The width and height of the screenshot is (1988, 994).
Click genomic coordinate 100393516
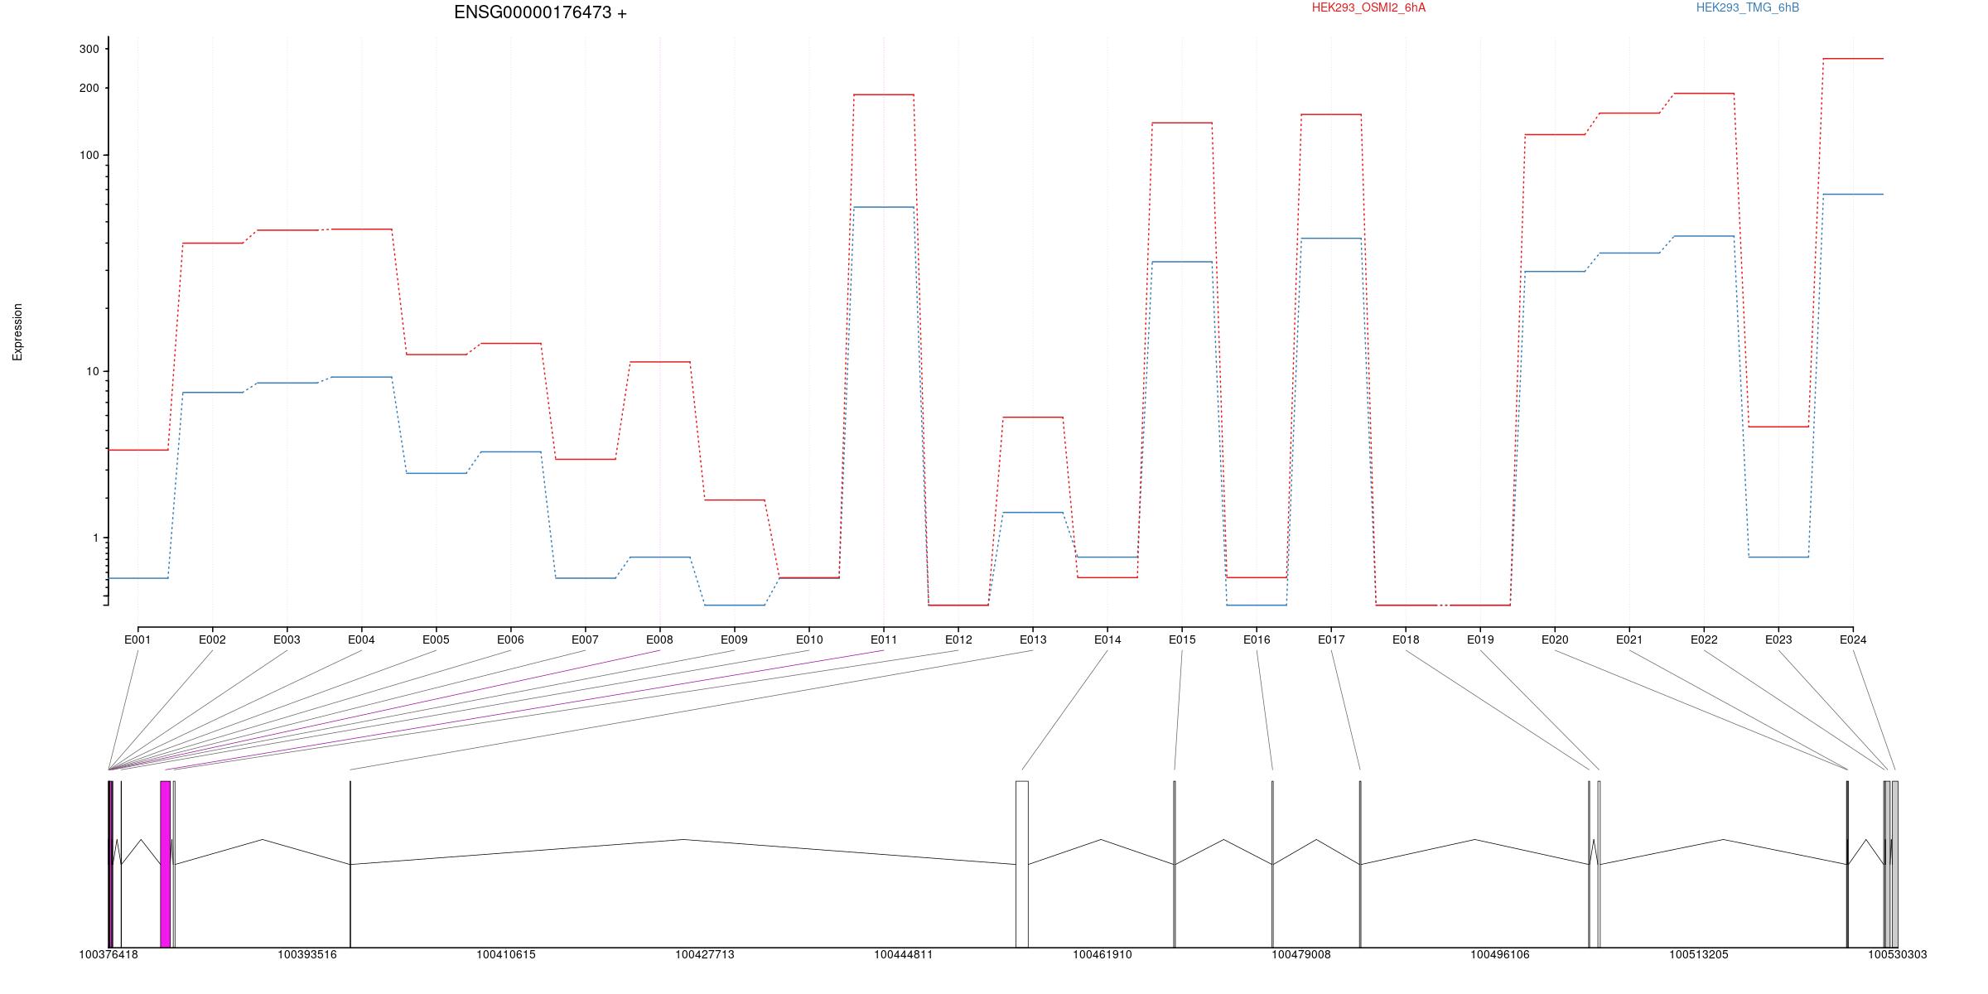(x=307, y=955)
